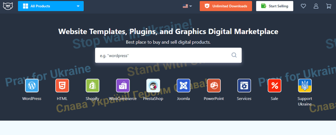This screenshot has height=135, width=336.
Task: Select the Sale percent icon
Action: pos(274,86)
